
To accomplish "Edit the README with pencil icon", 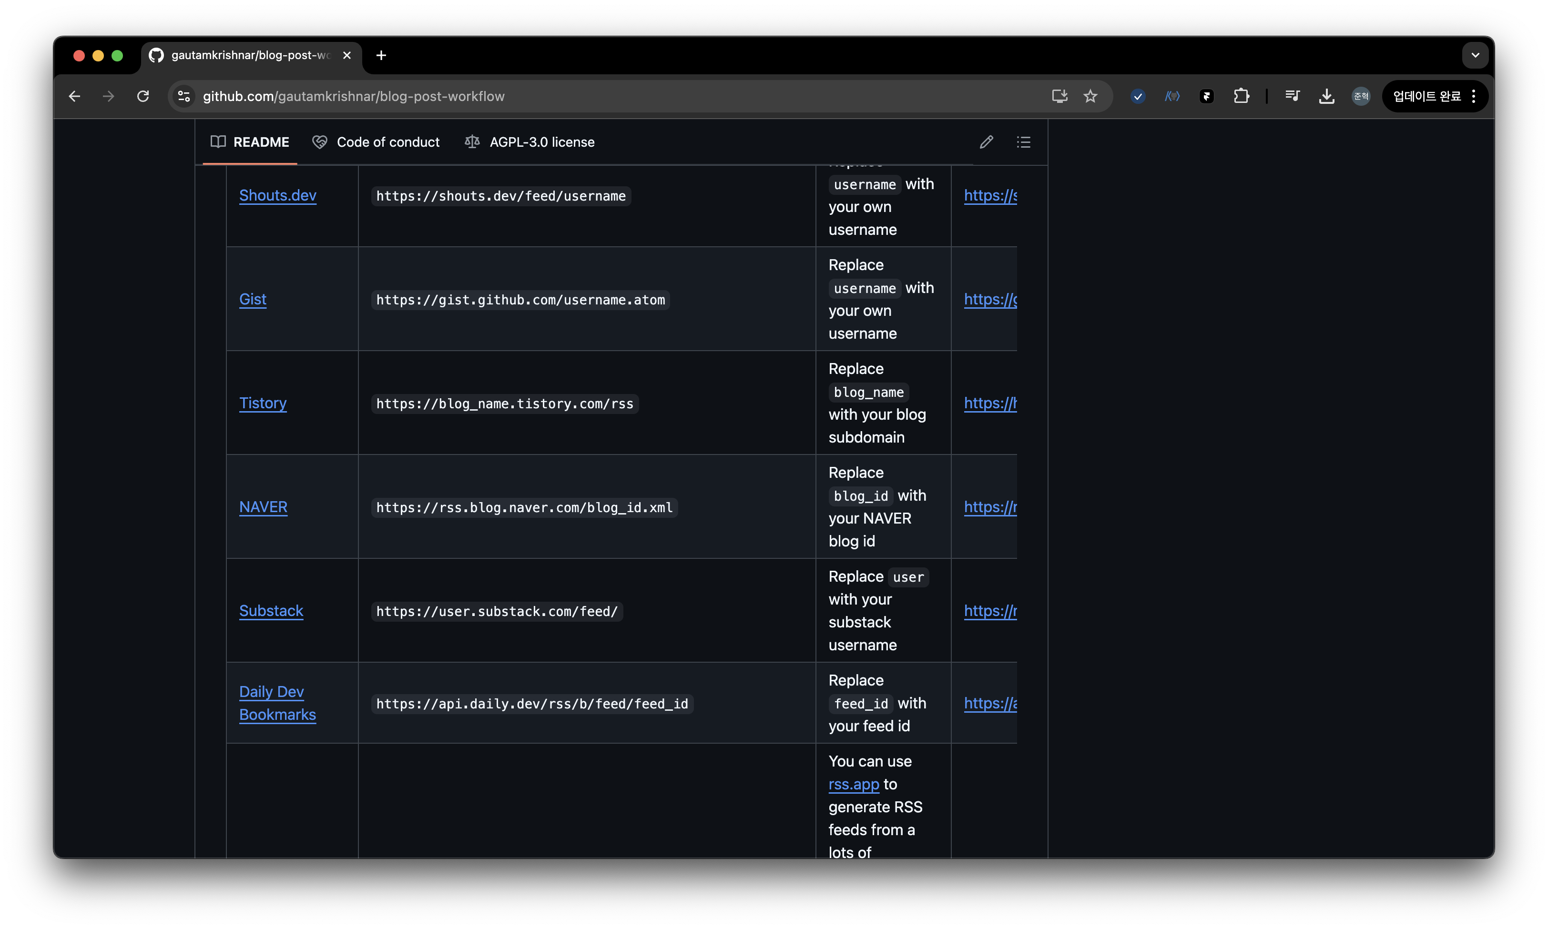I will tap(986, 142).
